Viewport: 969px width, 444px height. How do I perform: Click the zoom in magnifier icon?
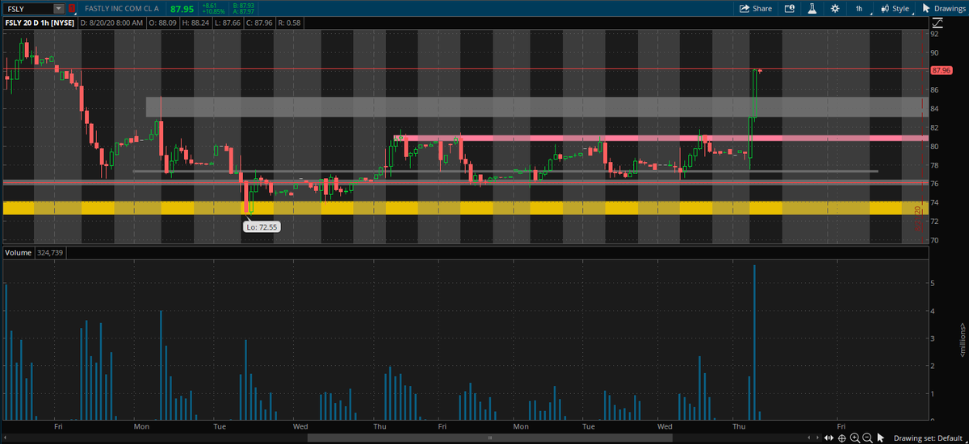[x=854, y=438]
